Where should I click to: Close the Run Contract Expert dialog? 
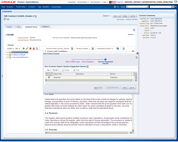click(137, 54)
